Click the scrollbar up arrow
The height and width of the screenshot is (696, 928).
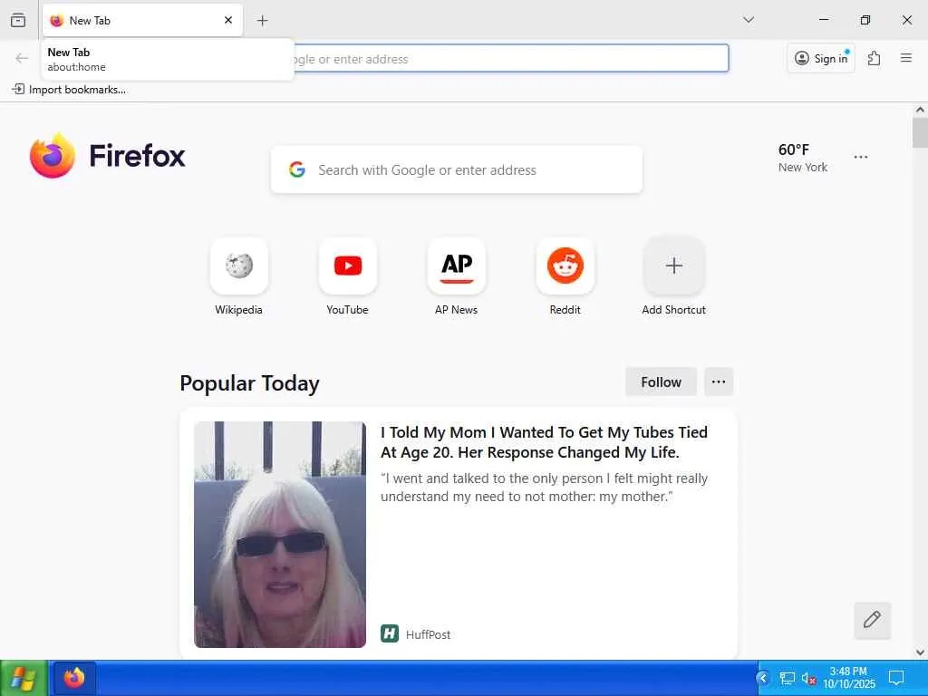(x=920, y=110)
